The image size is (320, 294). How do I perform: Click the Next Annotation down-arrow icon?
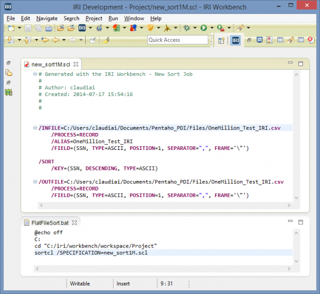(x=10, y=40)
